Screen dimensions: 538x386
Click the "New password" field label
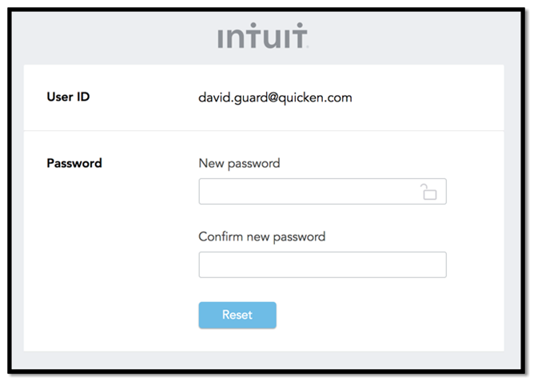tap(239, 163)
